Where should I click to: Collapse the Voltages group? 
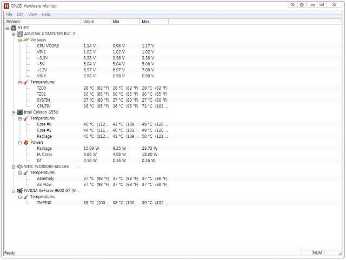pos(20,40)
